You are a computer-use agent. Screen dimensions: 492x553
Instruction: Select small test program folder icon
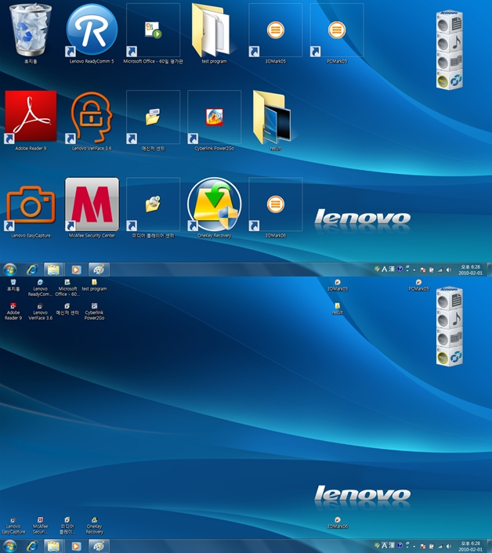click(94, 282)
